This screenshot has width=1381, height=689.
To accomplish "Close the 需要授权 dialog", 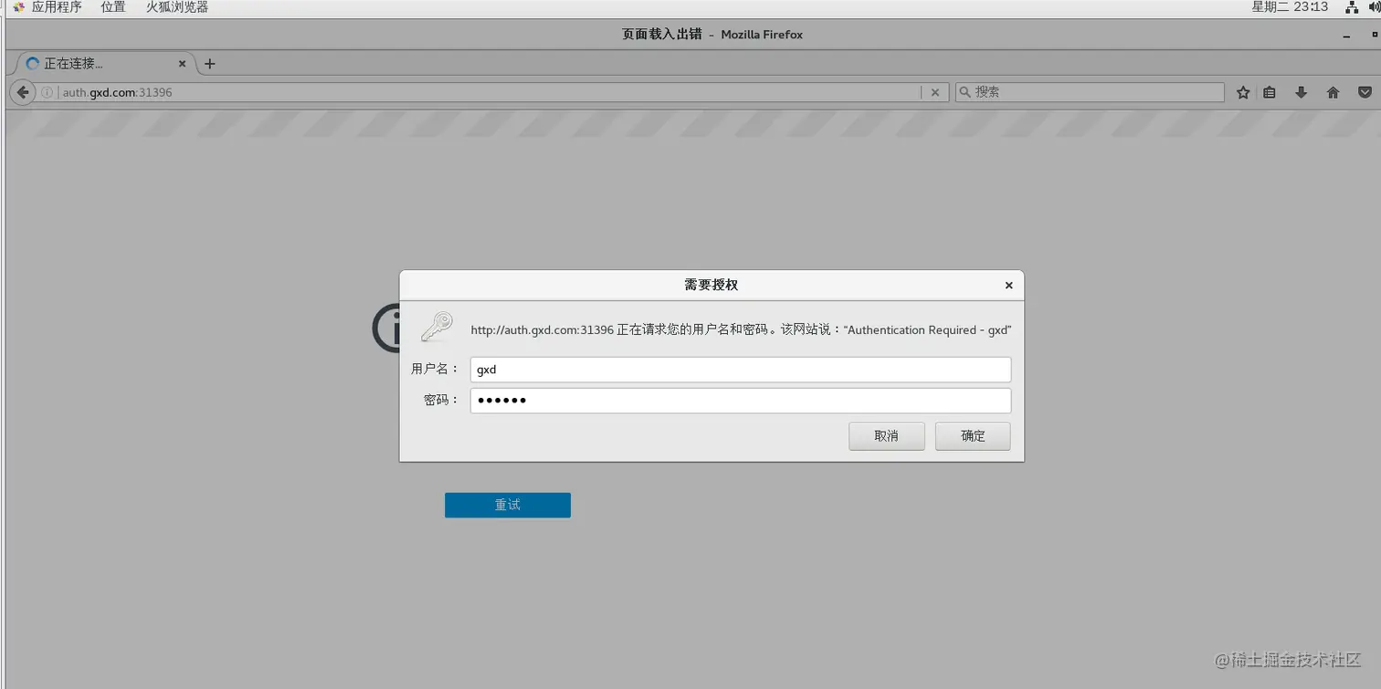I will pos(1008,286).
